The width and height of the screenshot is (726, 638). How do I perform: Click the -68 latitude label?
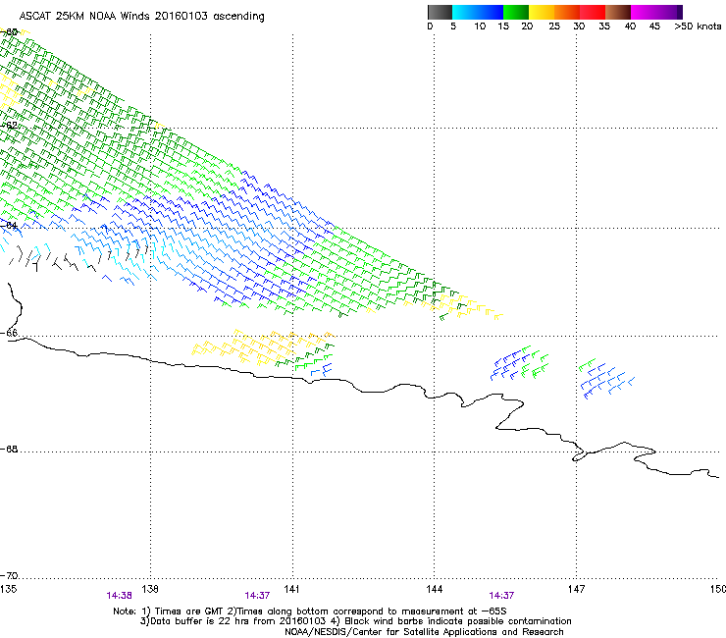[9, 450]
